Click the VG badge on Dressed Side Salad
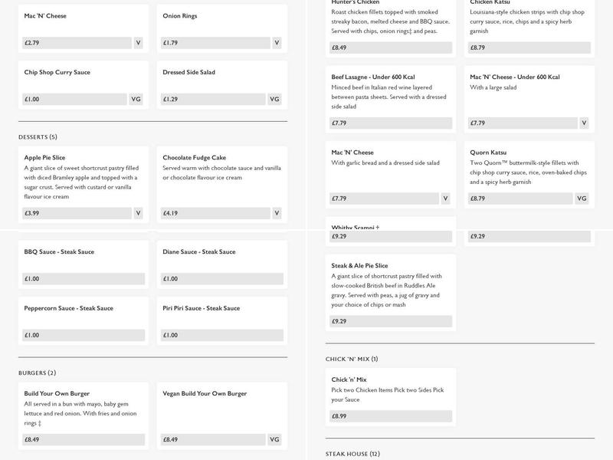 [275, 99]
